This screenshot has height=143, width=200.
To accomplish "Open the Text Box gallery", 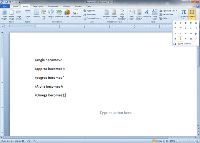I will coord(132,15).
